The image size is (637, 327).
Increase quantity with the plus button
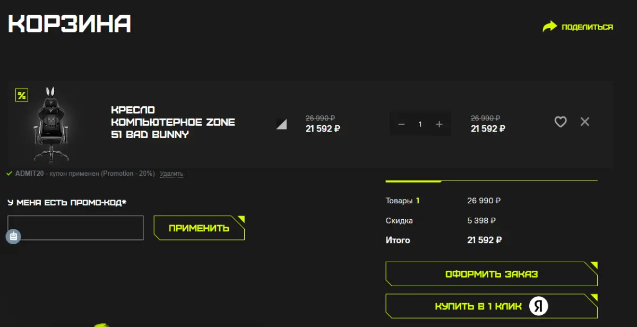(439, 124)
